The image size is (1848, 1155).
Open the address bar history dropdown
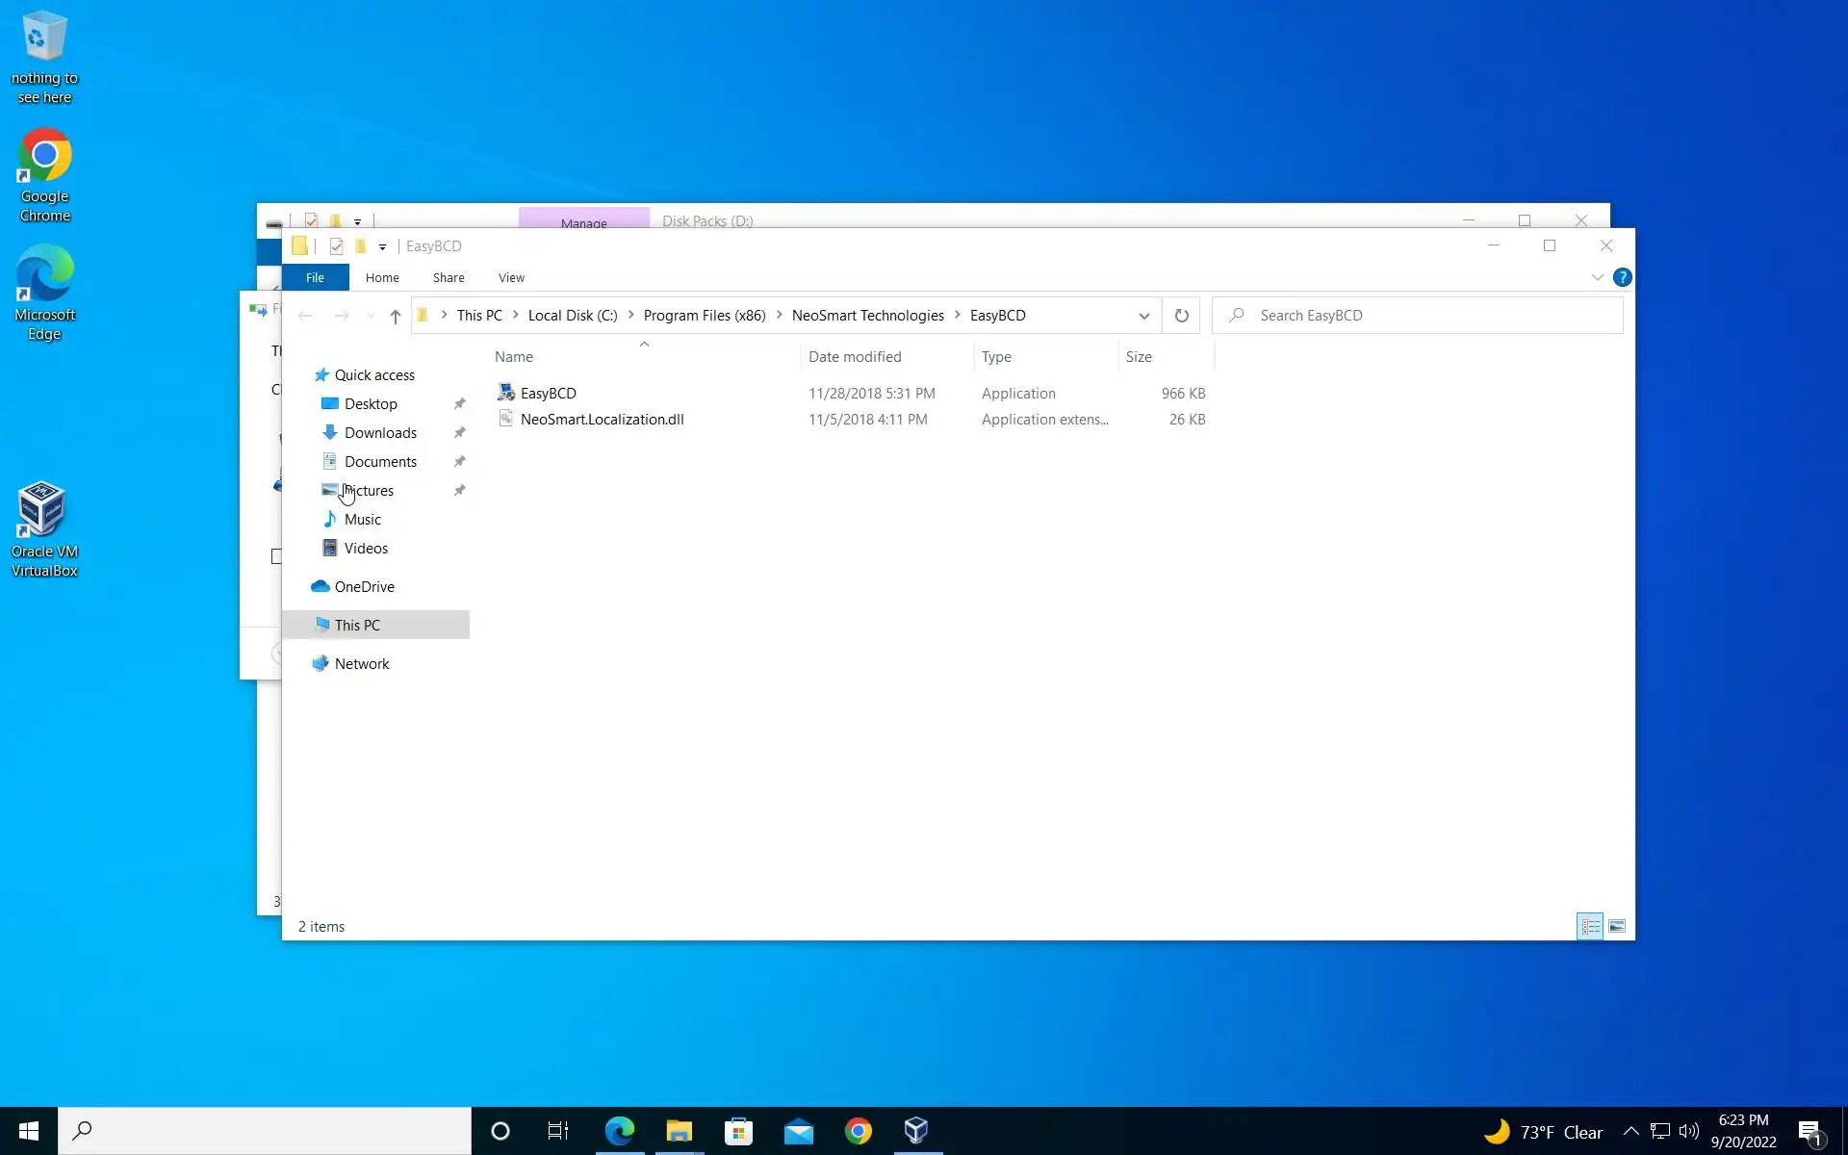(1143, 316)
